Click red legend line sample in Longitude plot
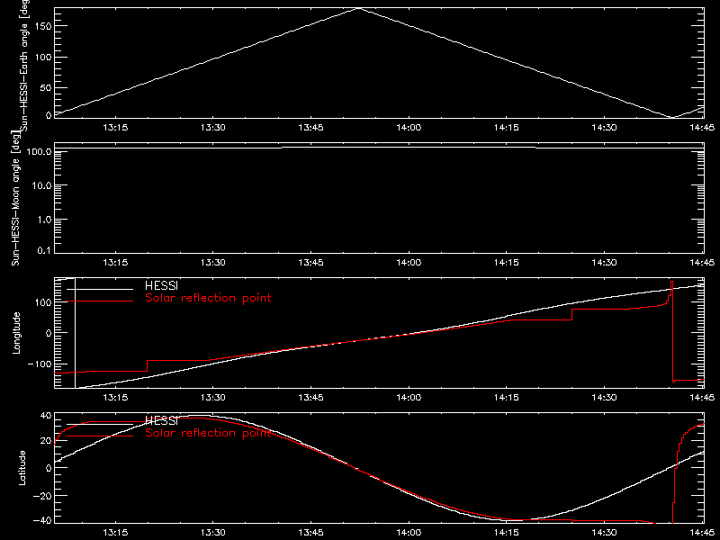This screenshot has width=720, height=540. 100,301
